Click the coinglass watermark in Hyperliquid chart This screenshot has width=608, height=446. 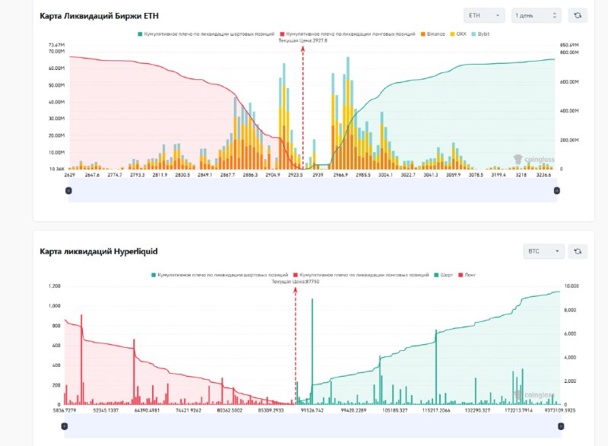534,395
